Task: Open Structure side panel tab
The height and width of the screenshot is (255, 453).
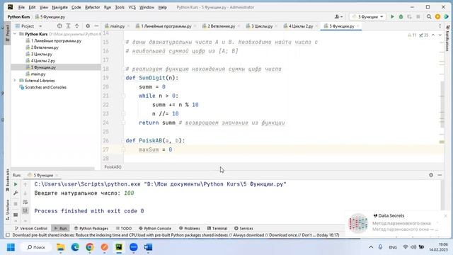Action: pos(8,210)
